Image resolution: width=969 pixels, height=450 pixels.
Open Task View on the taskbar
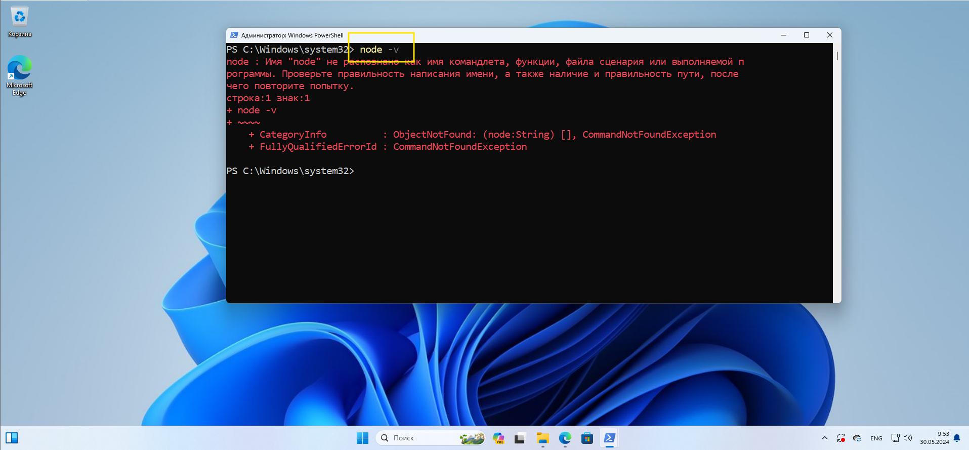click(520, 438)
